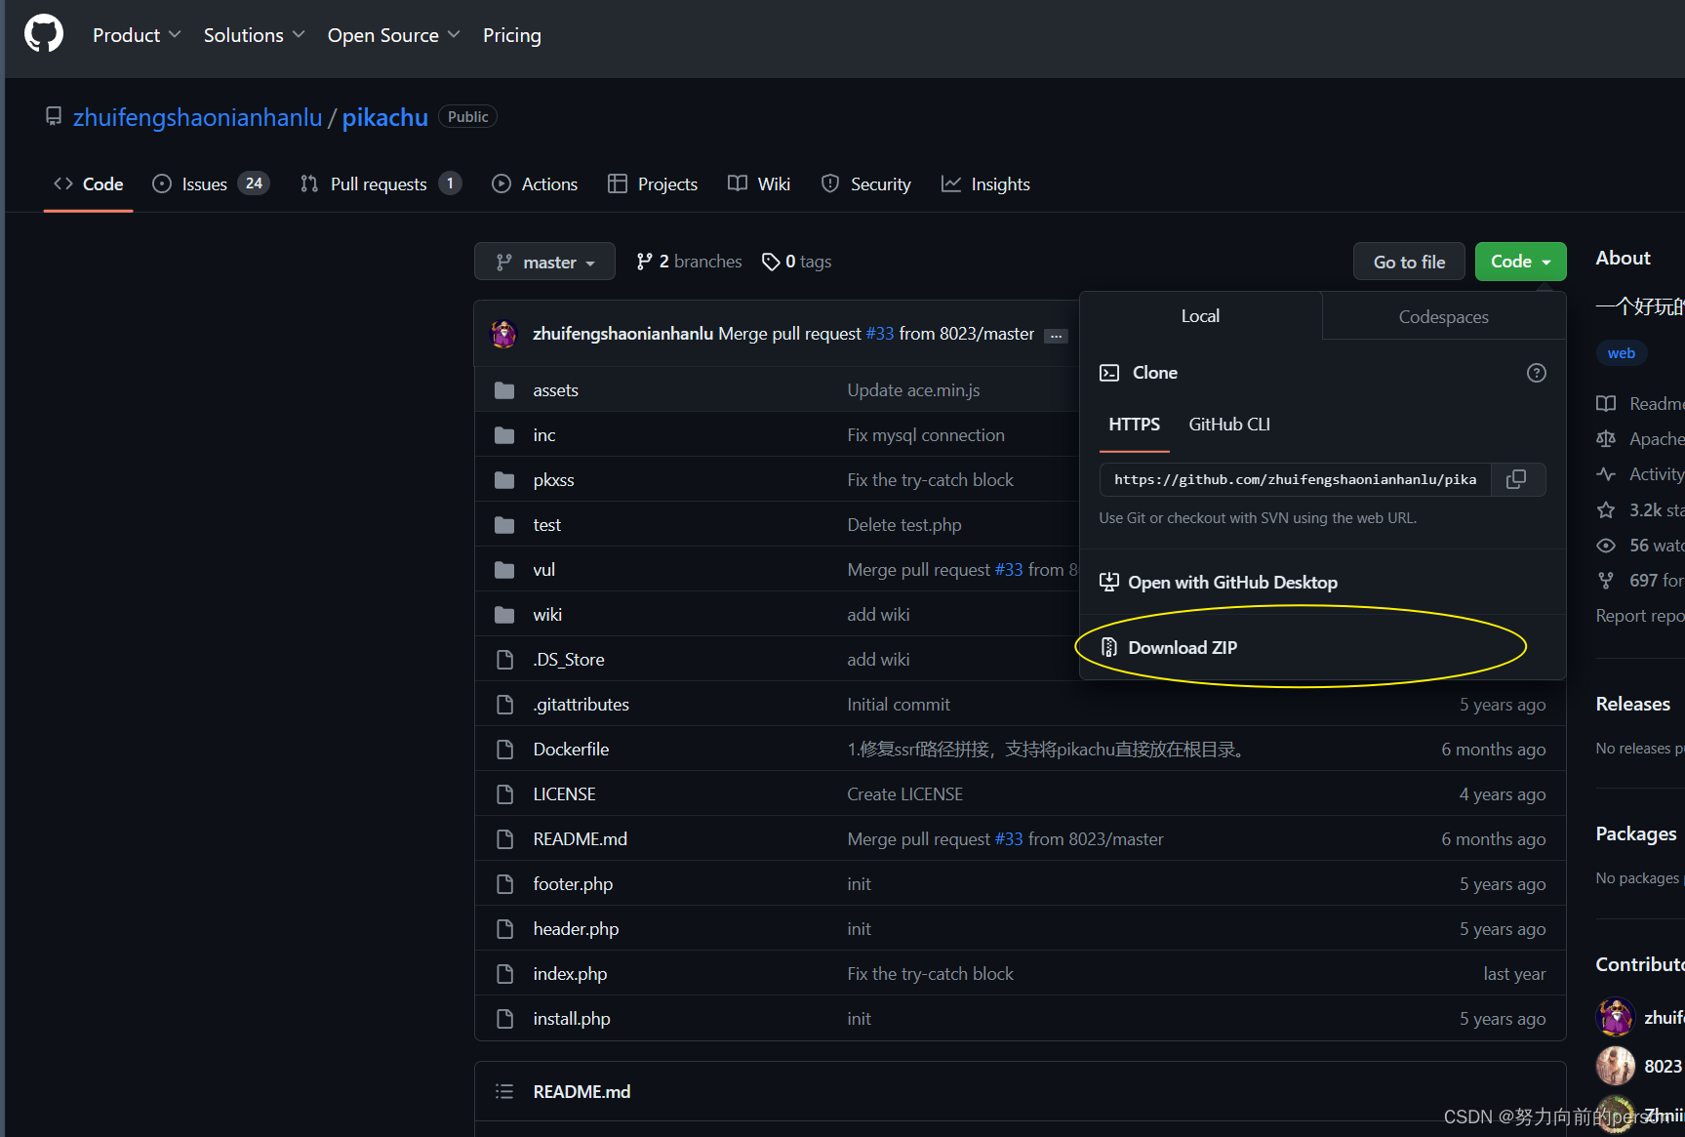Copy the HTTPS clone URL

[1517, 479]
